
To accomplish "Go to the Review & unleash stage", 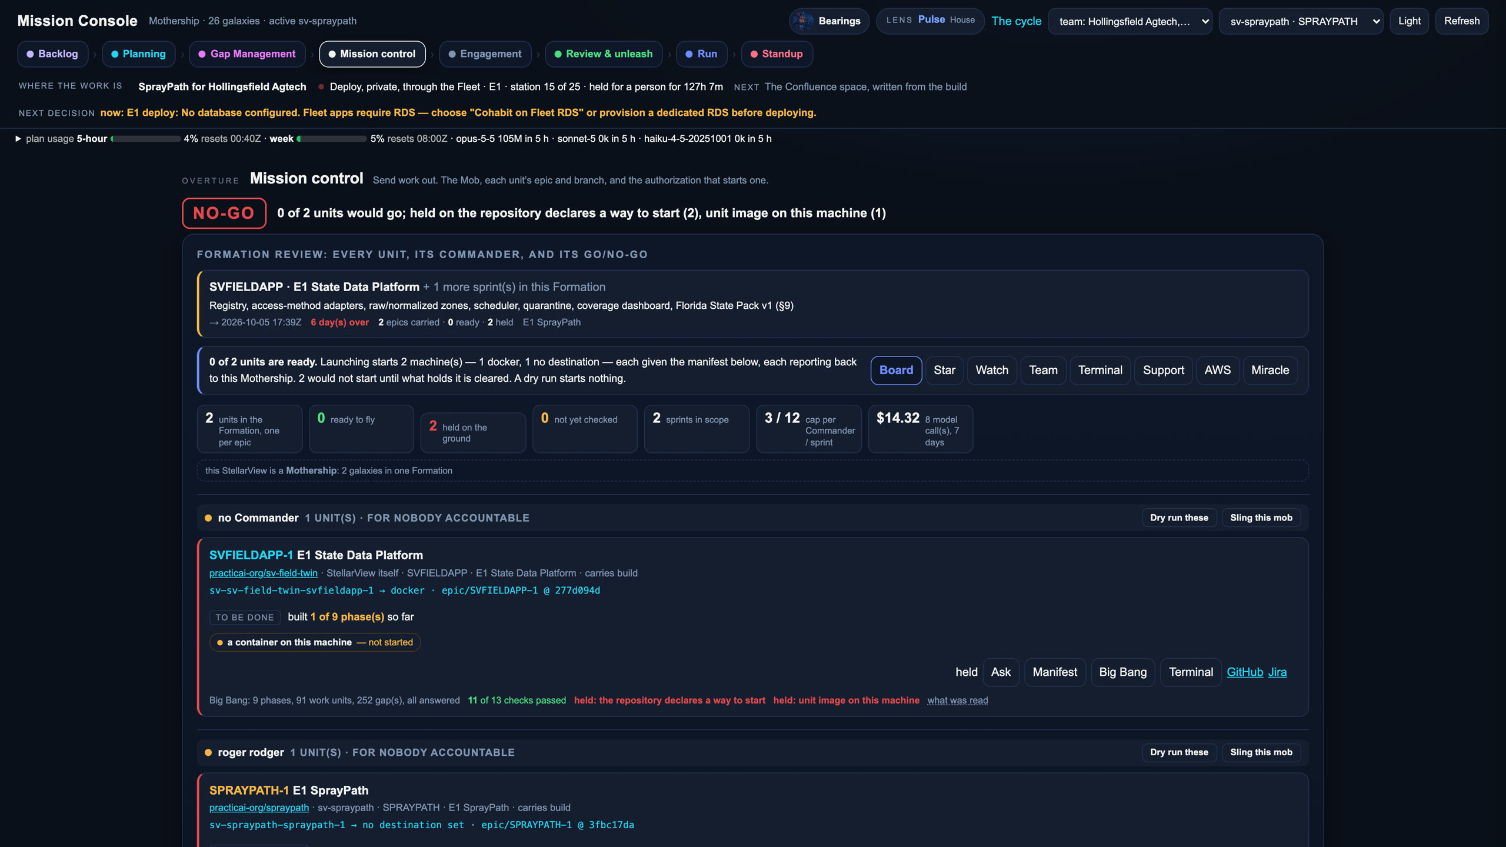I will 604,54.
